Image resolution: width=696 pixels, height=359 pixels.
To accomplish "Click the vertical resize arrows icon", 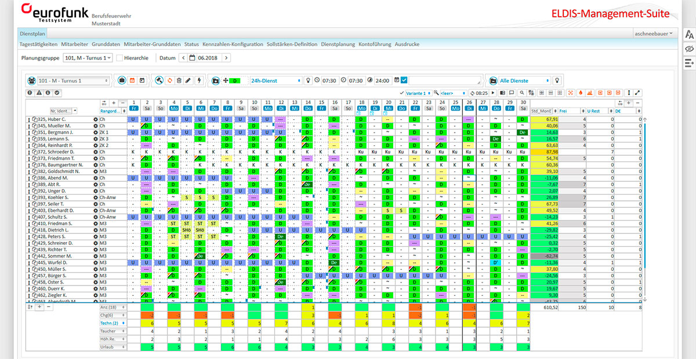I will [629, 93].
